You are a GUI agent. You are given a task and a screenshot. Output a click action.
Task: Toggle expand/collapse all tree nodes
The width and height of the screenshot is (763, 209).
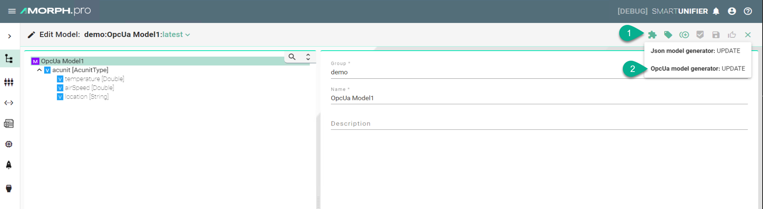308,57
